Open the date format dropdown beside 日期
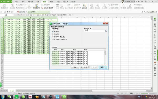 coord(62,37)
